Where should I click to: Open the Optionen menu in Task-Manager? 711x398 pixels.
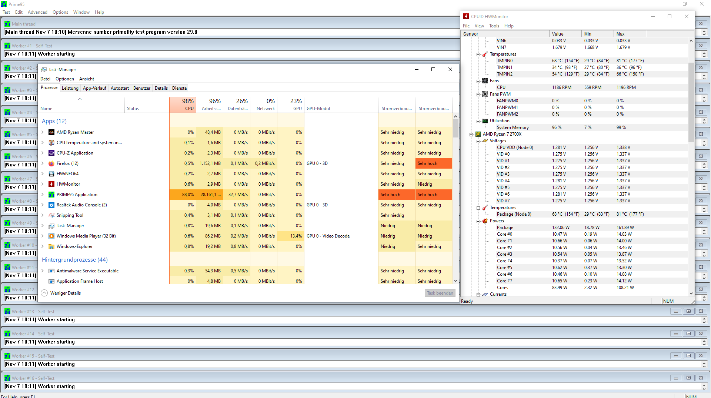(x=65, y=79)
